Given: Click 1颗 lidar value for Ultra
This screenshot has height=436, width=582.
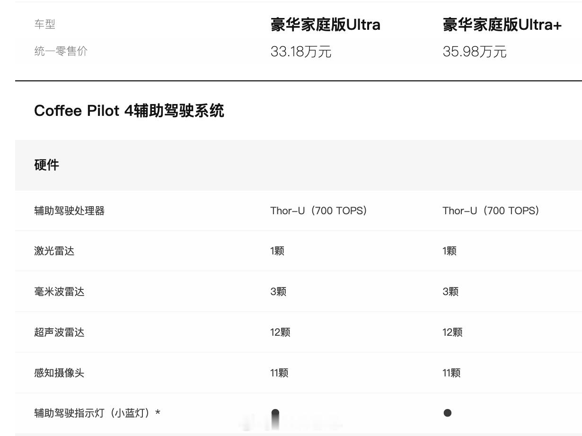Looking at the screenshot, I should [277, 251].
